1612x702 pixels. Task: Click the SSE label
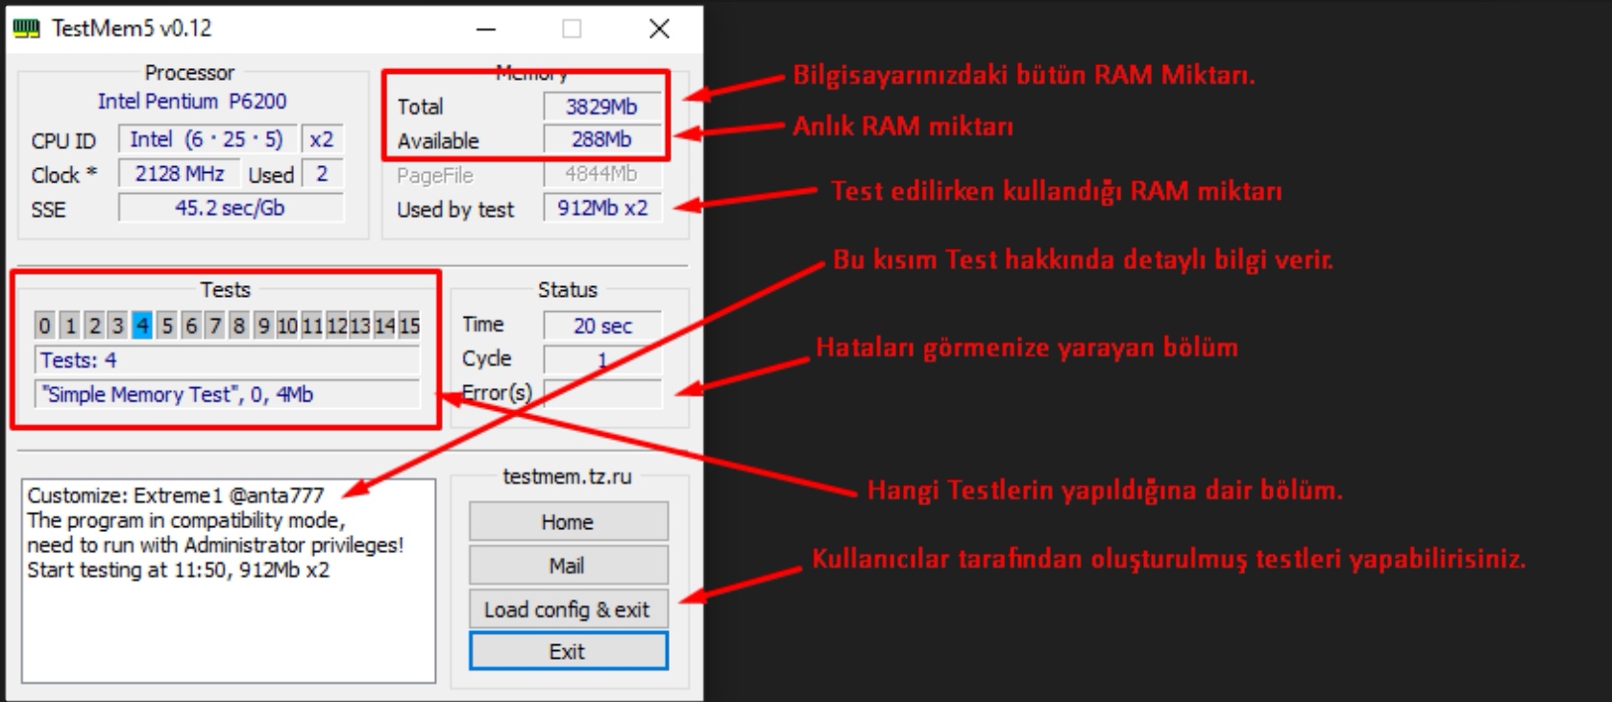point(48,209)
